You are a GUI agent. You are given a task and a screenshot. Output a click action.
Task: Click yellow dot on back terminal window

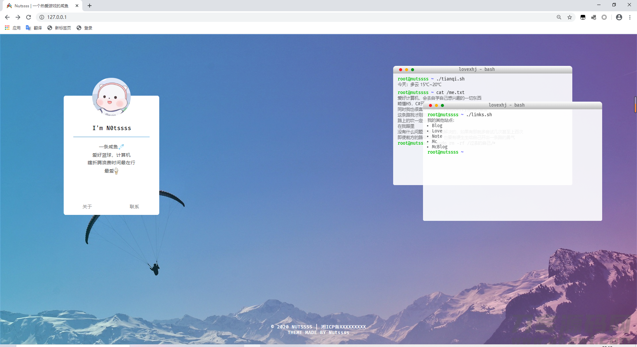click(406, 70)
